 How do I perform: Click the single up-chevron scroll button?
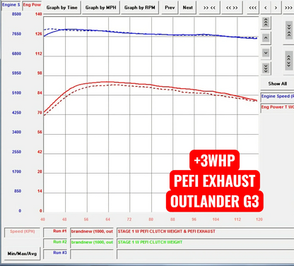click(x=266, y=37)
